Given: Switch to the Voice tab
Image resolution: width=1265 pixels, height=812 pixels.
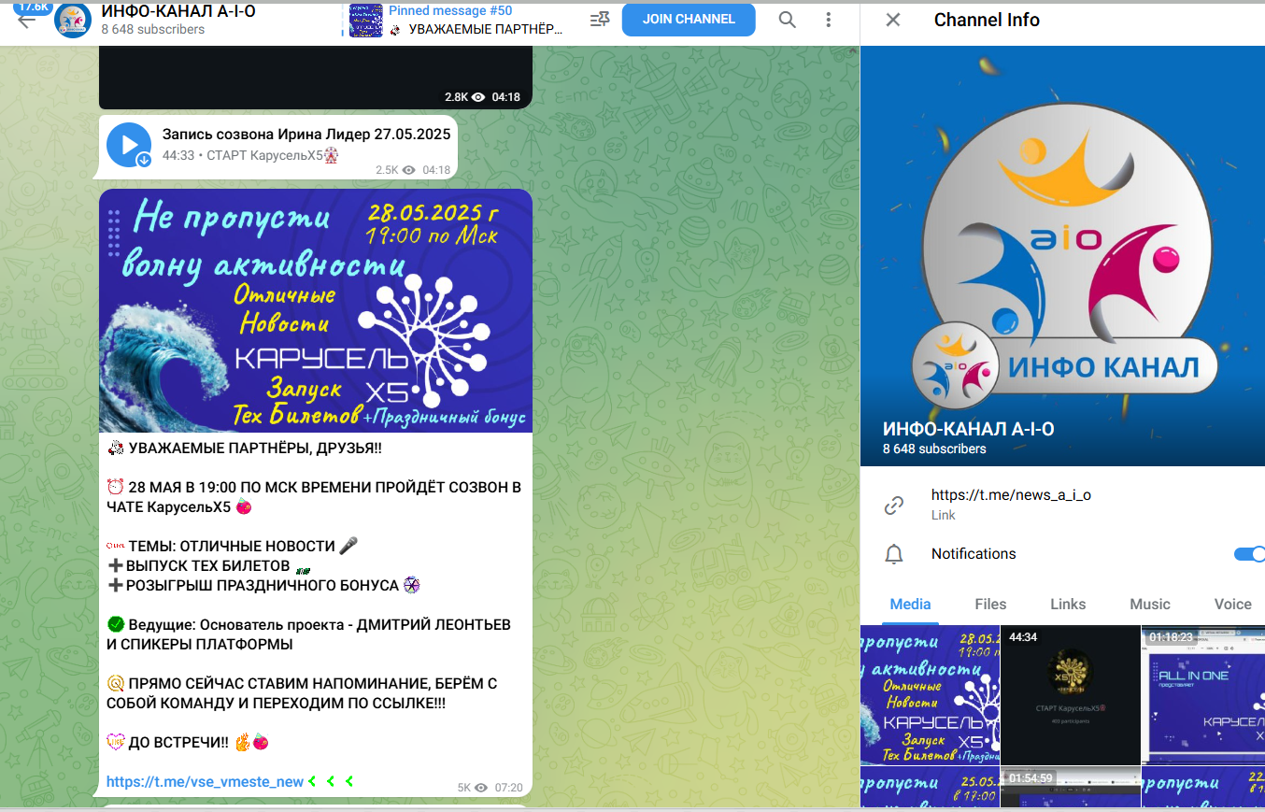Looking at the screenshot, I should coord(1232,604).
